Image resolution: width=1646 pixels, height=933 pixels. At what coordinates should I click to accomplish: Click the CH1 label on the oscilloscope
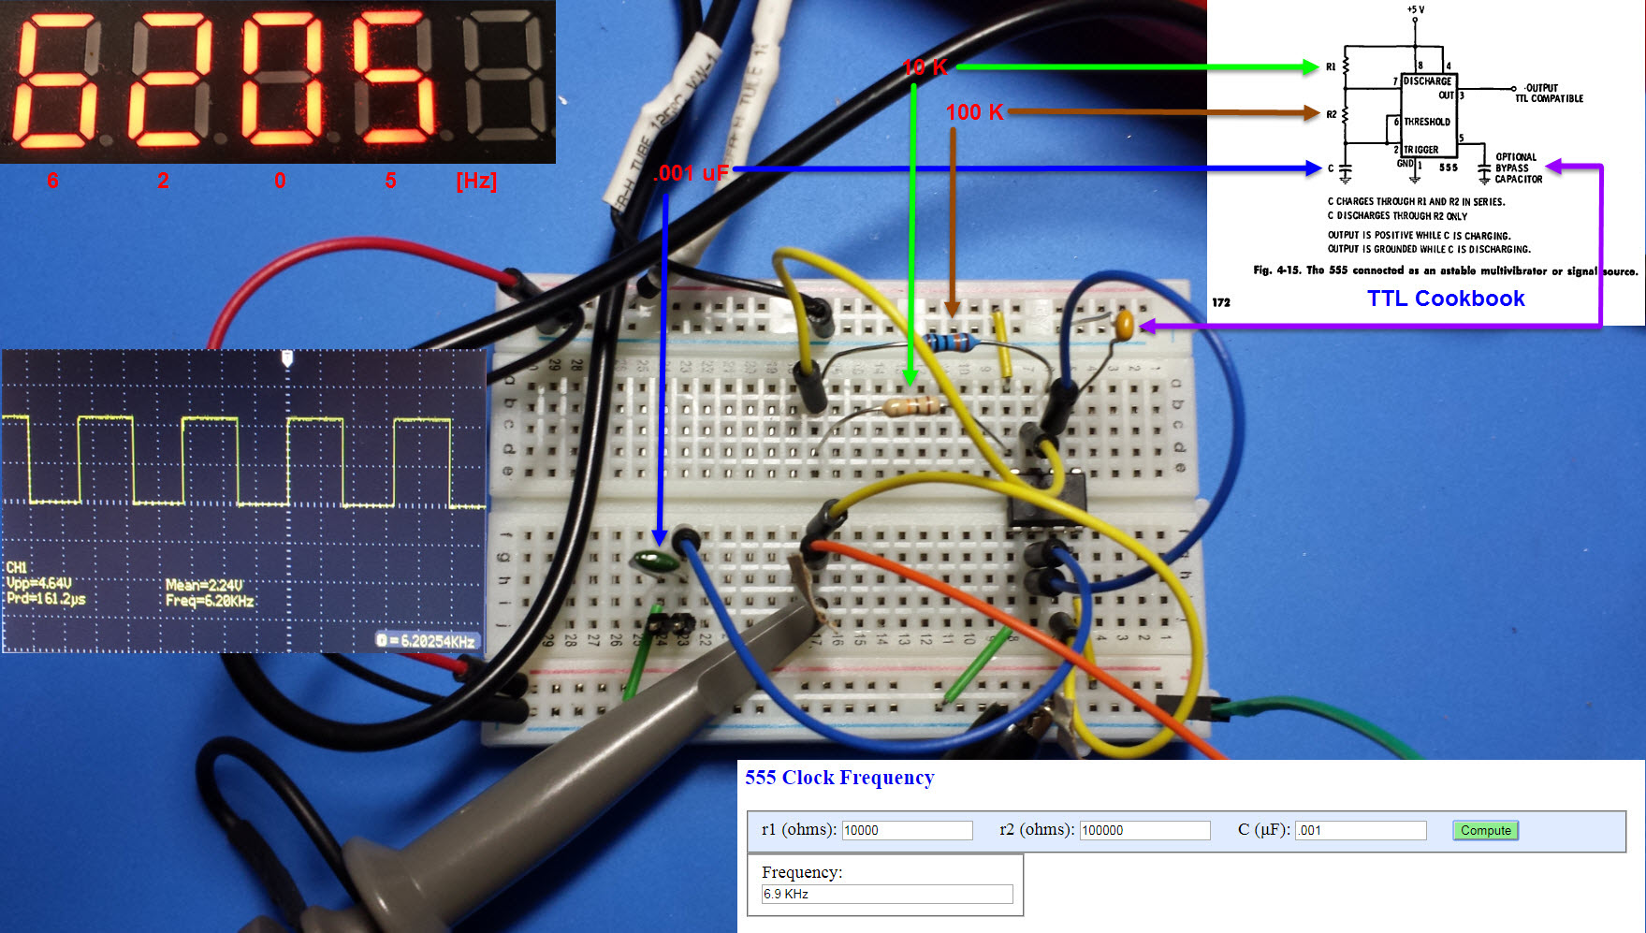[x=17, y=567]
